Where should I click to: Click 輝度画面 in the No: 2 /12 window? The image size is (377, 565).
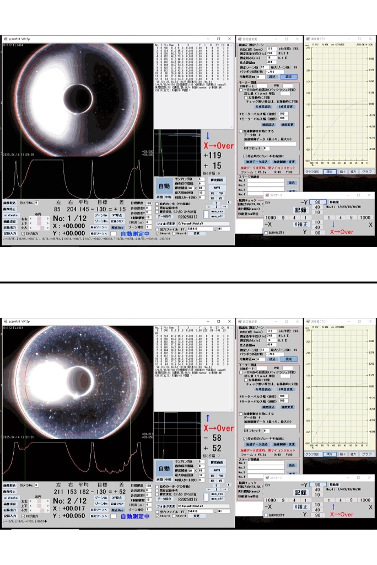point(217,462)
